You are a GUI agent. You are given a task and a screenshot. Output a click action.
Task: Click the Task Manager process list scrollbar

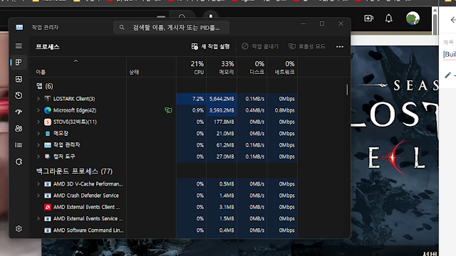click(347, 90)
